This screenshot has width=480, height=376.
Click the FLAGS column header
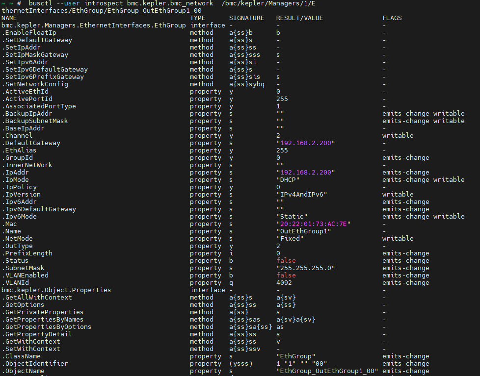point(392,18)
